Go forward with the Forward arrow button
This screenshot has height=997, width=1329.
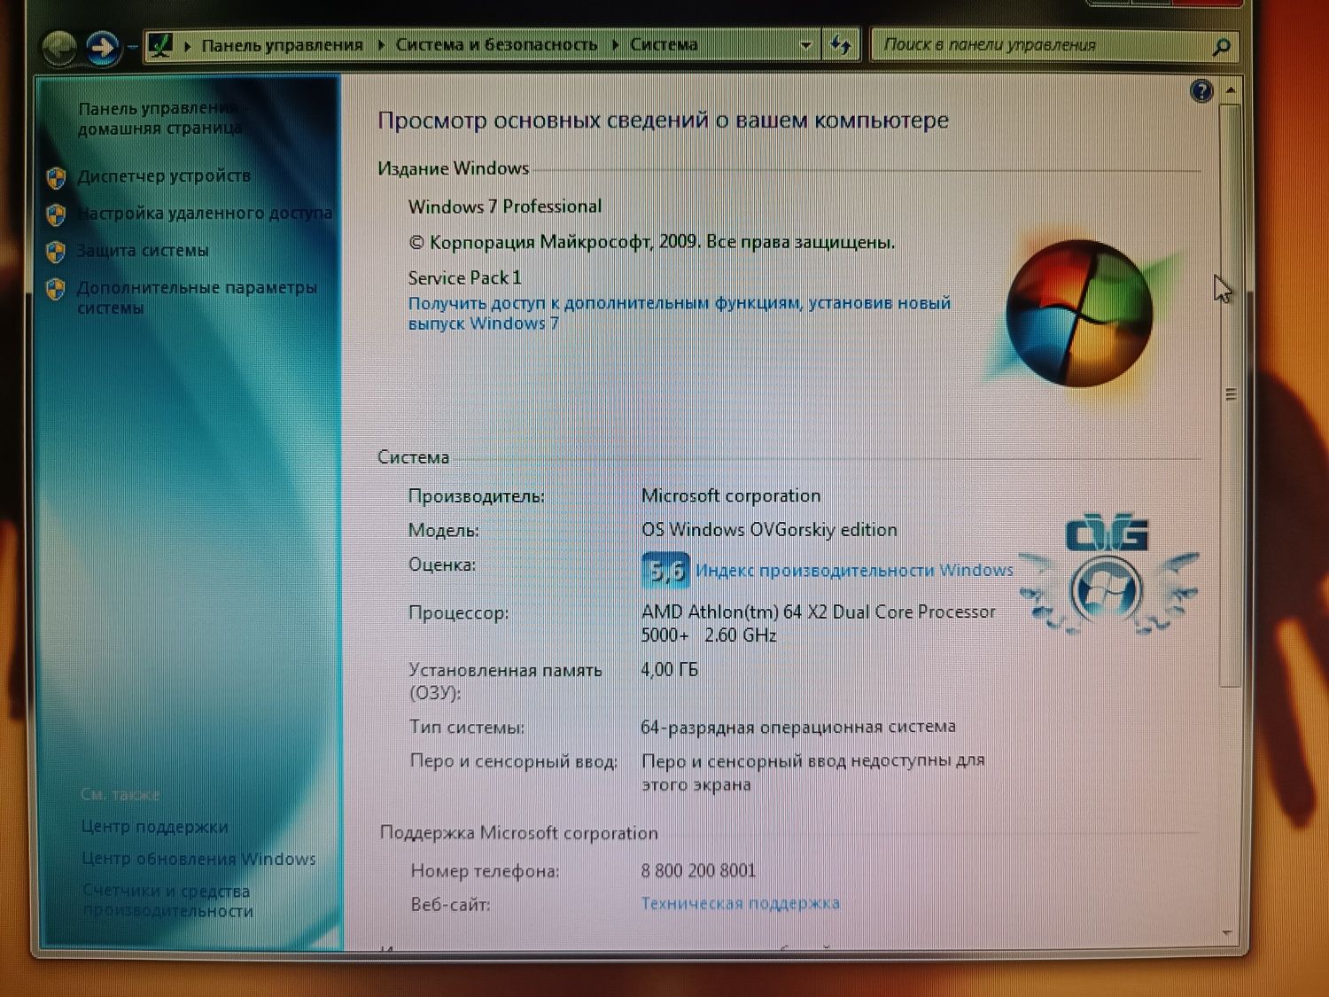click(x=103, y=47)
